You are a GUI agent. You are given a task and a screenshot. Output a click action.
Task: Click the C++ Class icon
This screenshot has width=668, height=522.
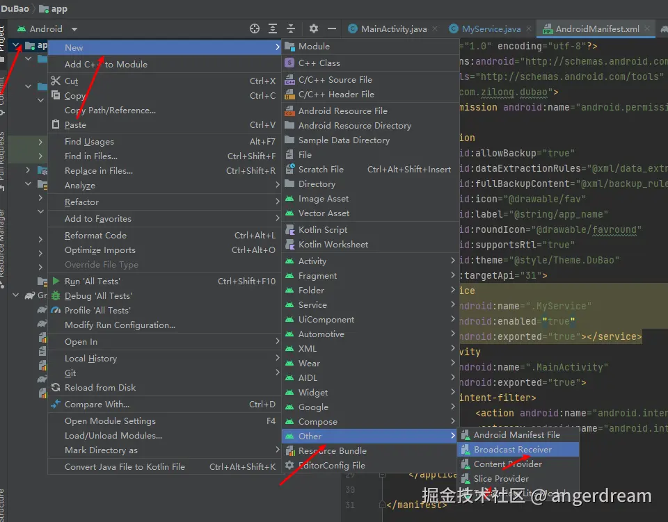click(x=289, y=63)
